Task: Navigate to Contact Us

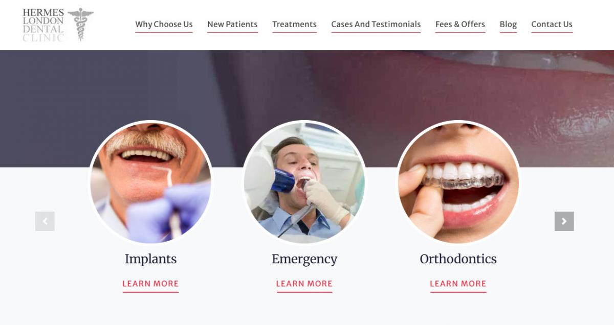Action: tap(552, 25)
